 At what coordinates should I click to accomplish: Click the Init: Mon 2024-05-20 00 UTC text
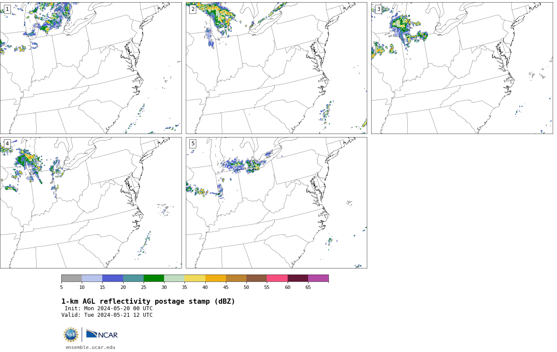pyautogui.click(x=109, y=308)
